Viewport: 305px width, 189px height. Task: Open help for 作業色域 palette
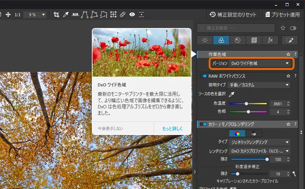pos(295,54)
